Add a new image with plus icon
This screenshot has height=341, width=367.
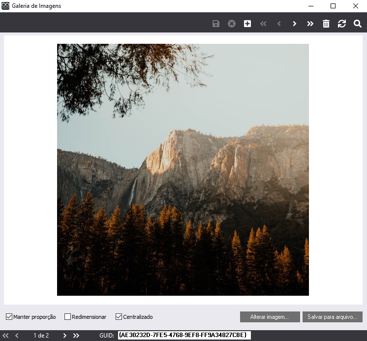[x=247, y=24]
